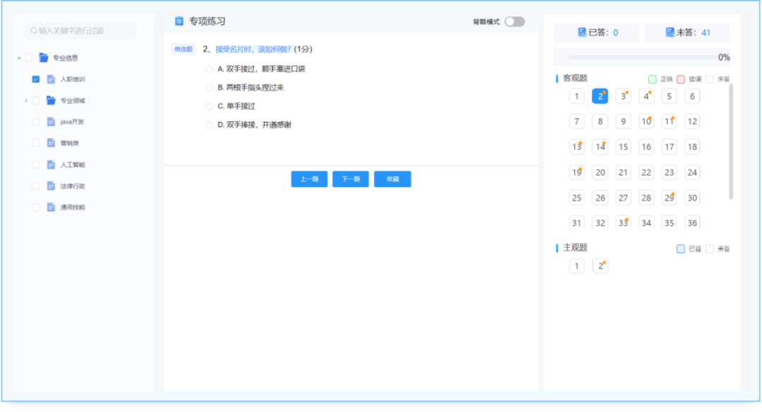The height and width of the screenshot is (412, 762).
Task: Collapse the 专业信息 tree node
Action: 19,58
